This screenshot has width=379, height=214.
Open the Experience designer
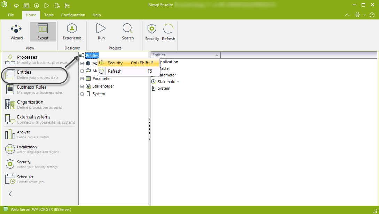pos(72,32)
